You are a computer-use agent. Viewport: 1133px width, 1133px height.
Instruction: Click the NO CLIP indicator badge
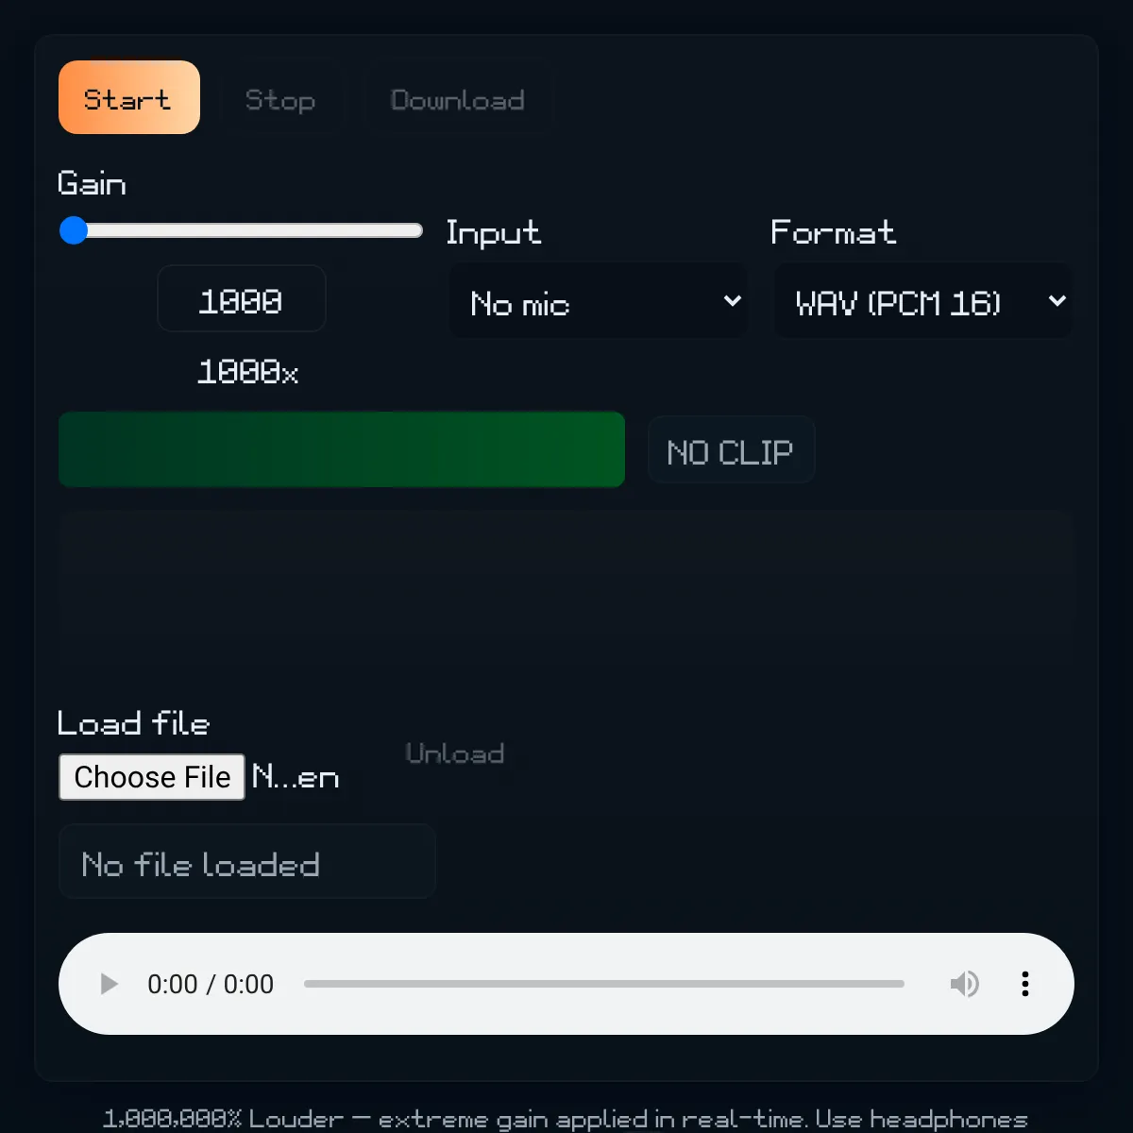[731, 450]
